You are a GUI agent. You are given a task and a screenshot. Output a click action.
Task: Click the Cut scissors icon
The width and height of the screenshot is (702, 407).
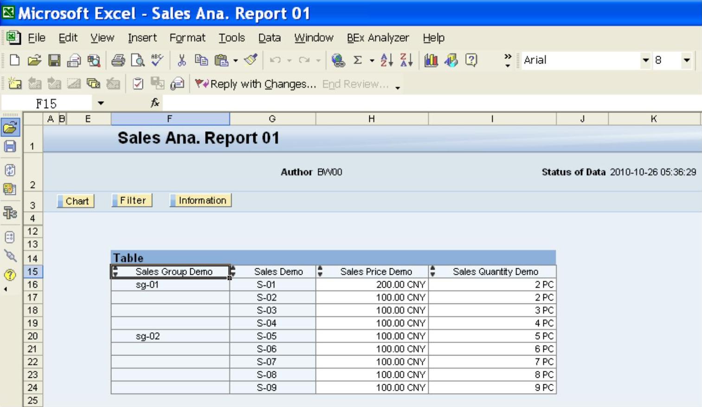[181, 60]
